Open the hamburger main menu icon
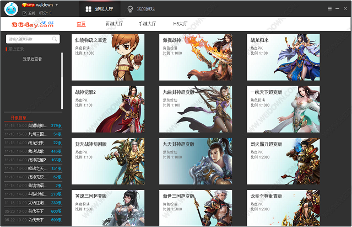Screen dimensions: 352x227 (x=329, y=8)
